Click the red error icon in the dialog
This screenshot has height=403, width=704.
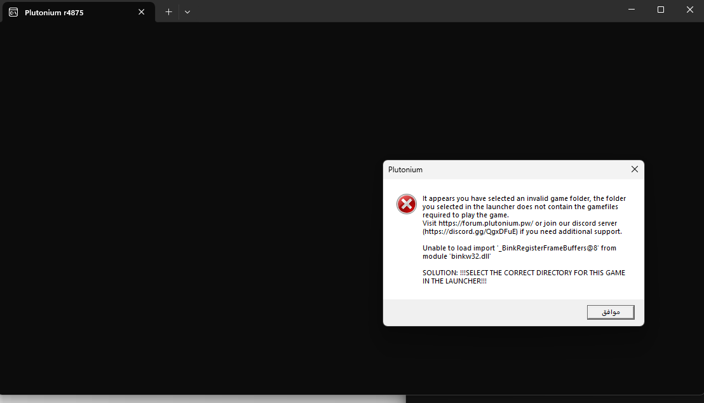[407, 204]
